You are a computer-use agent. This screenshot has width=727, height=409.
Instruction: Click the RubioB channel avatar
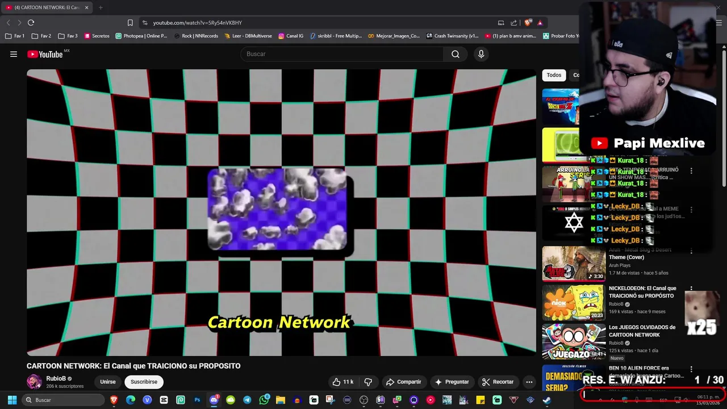34,382
